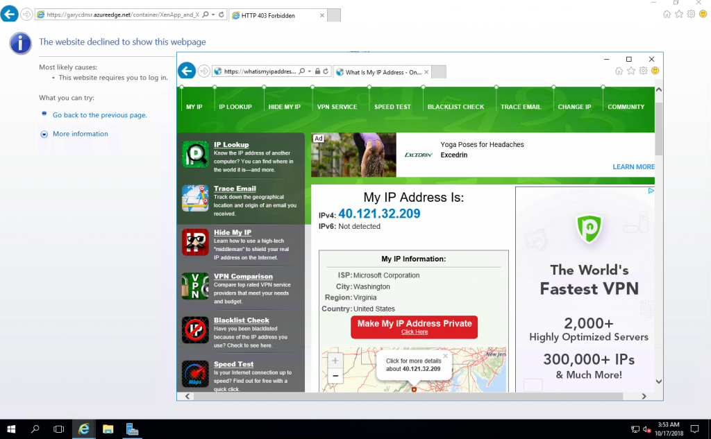Click LEARN MORE on the Excedrin ad
Screen dimensions: 711x439
click(633, 166)
